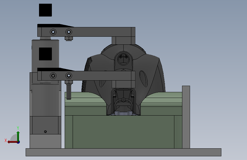Click the red X axis arrow of the triad
247x160 pixels.
point(12,142)
